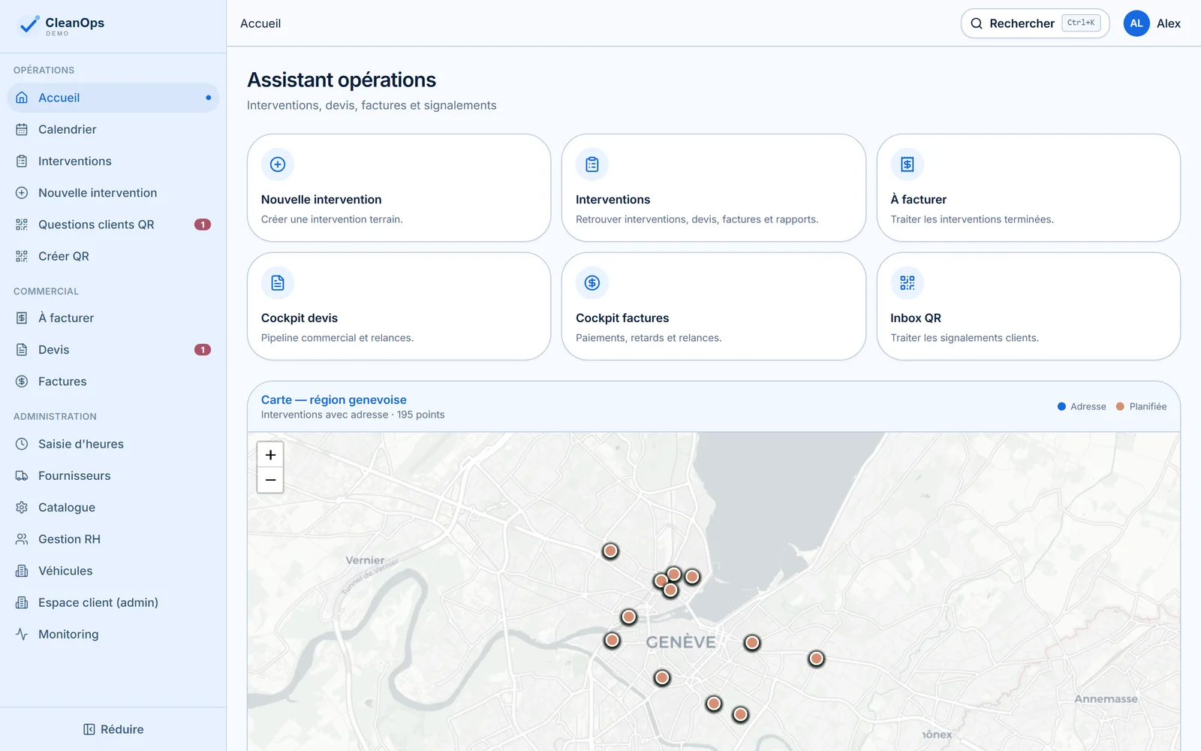Open the Nouvelle intervention card
This screenshot has height=751, width=1201.
(x=399, y=188)
